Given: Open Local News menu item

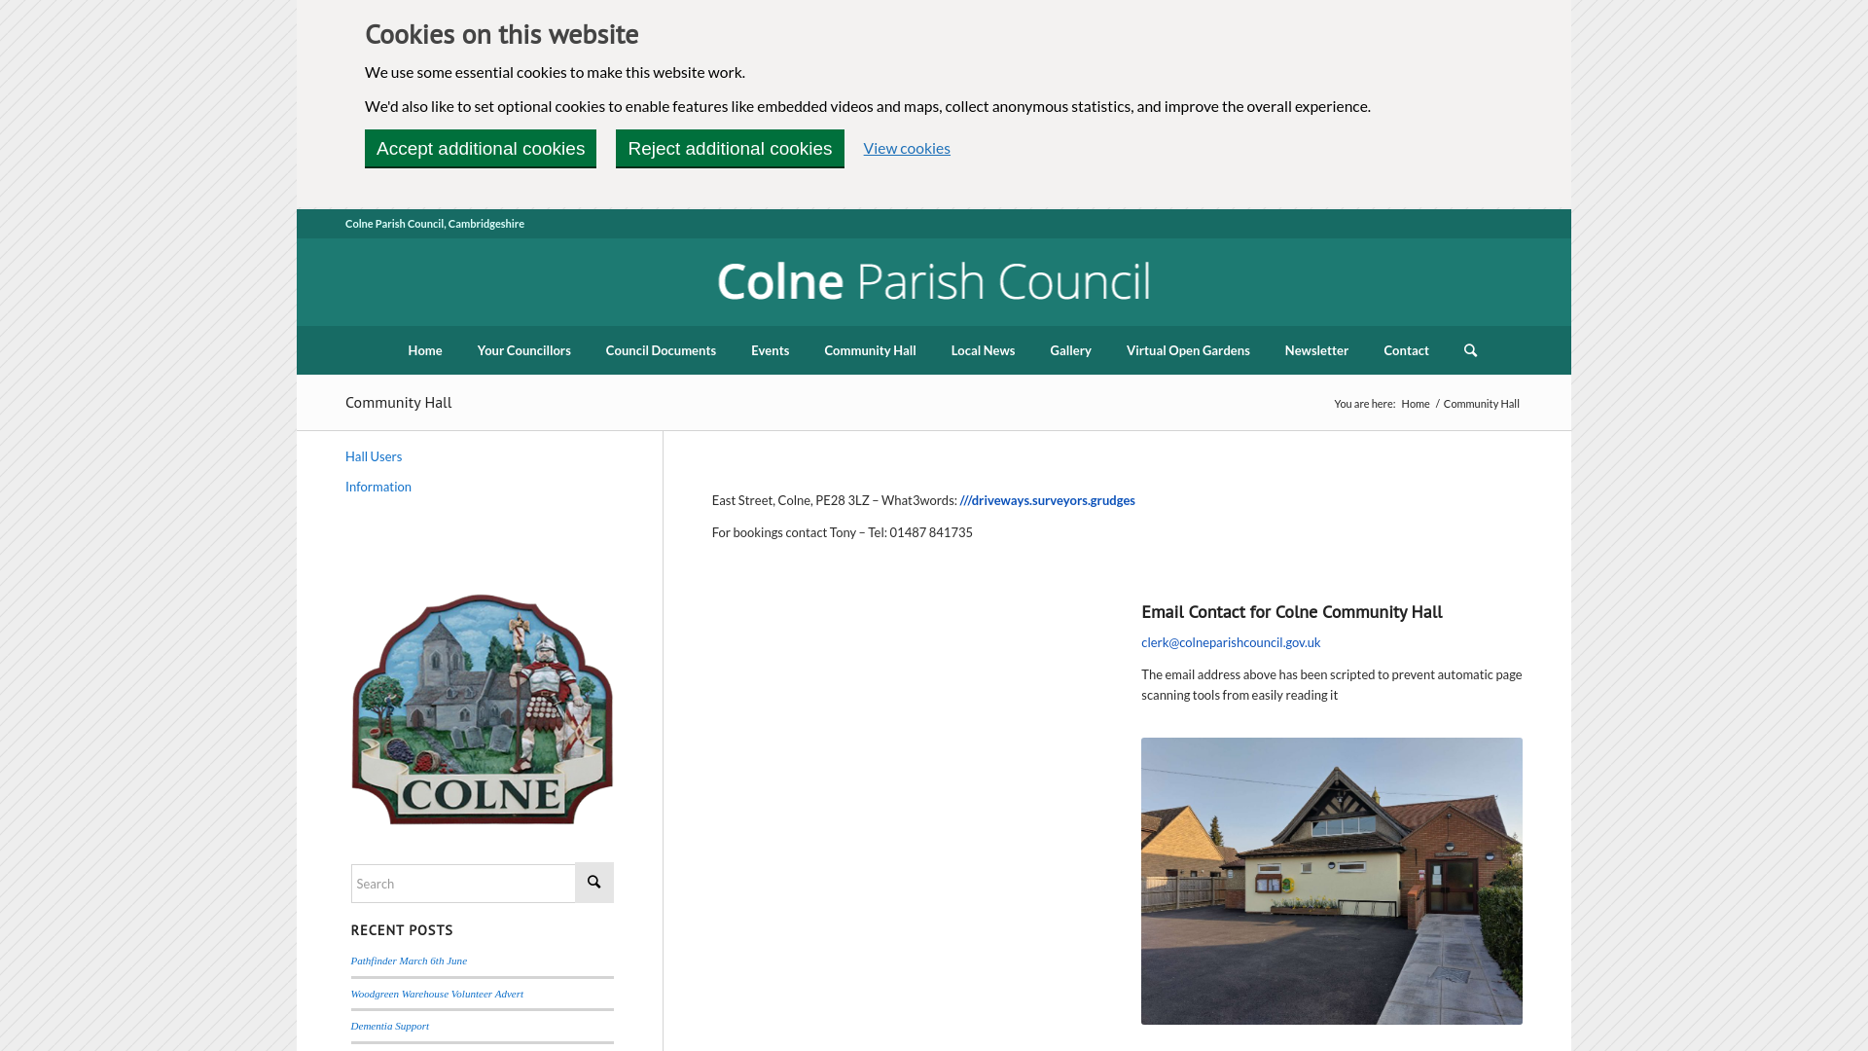Looking at the screenshot, I should [983, 350].
